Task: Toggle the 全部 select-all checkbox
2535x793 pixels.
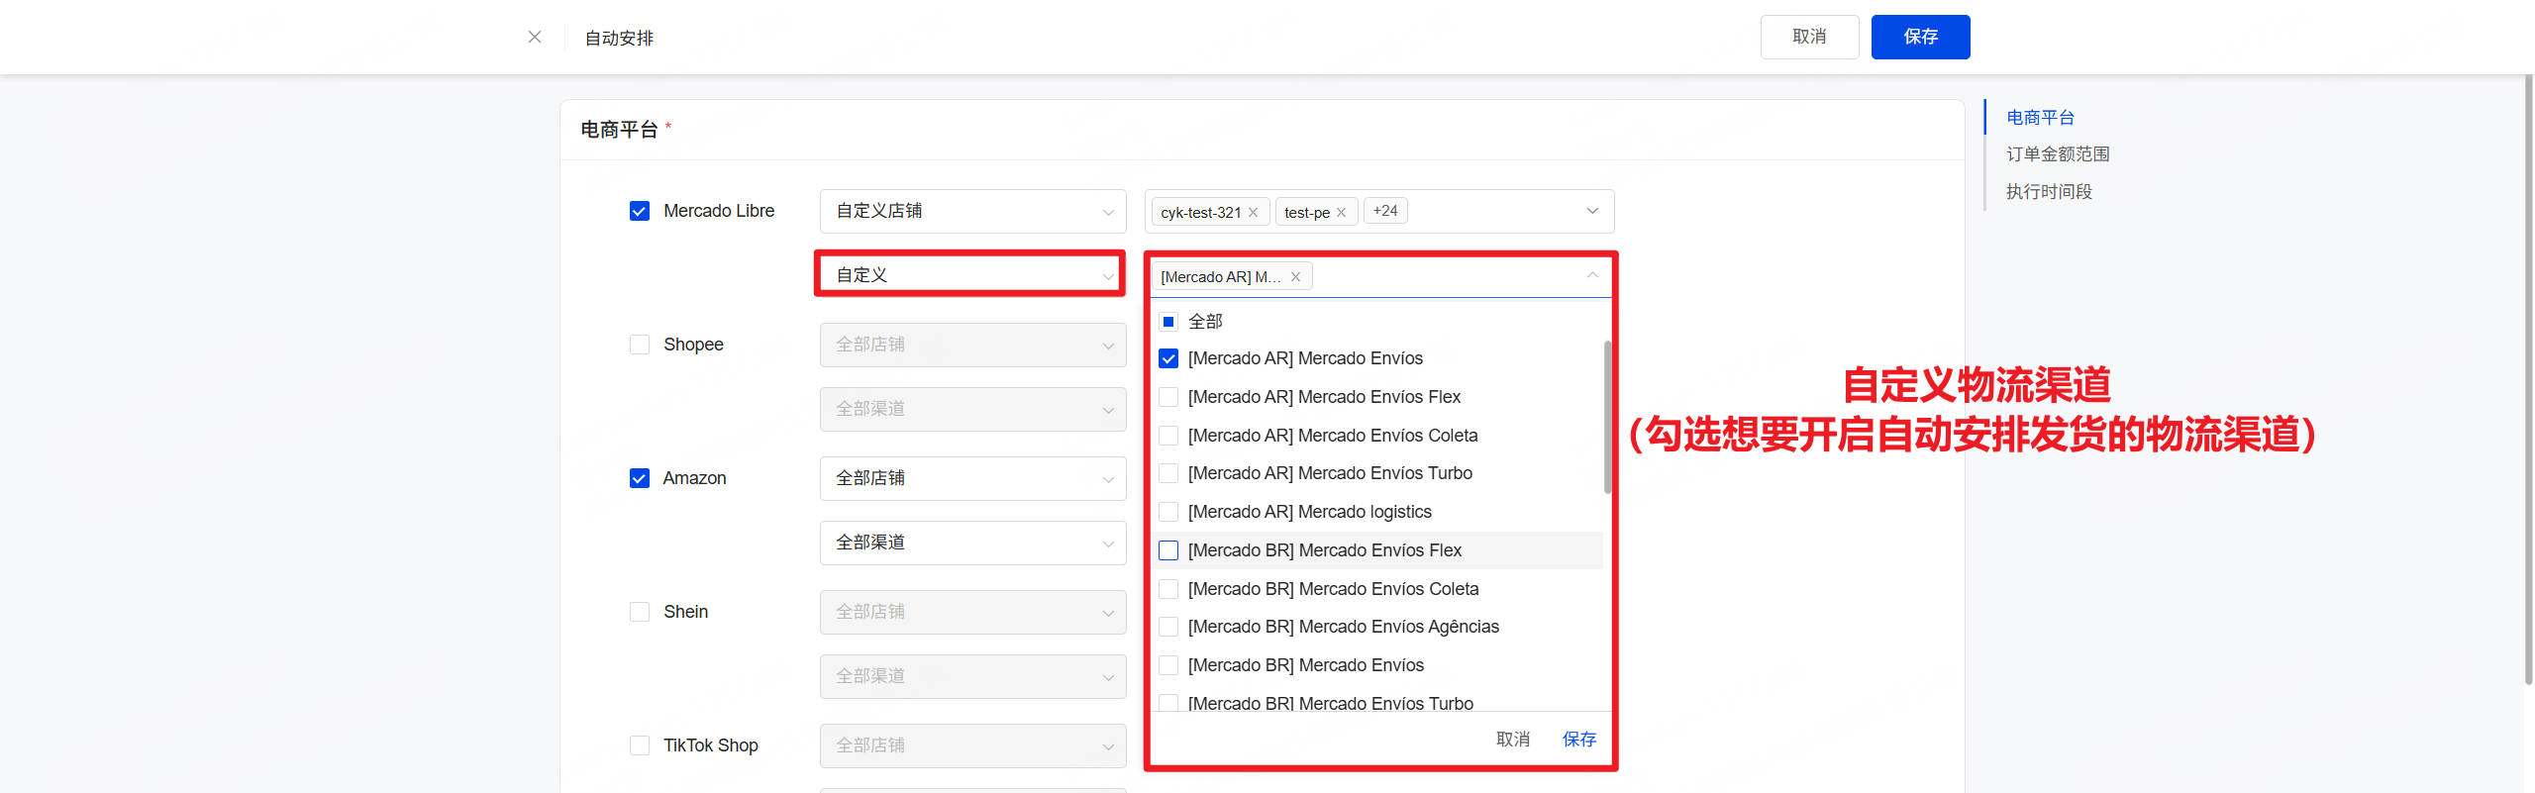Action: 1168,322
